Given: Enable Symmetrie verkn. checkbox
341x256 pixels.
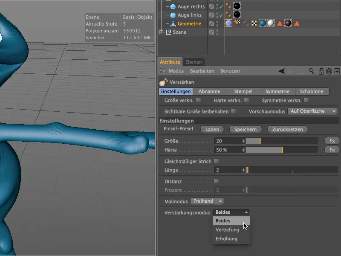Looking at the screenshot, I should [x=306, y=100].
